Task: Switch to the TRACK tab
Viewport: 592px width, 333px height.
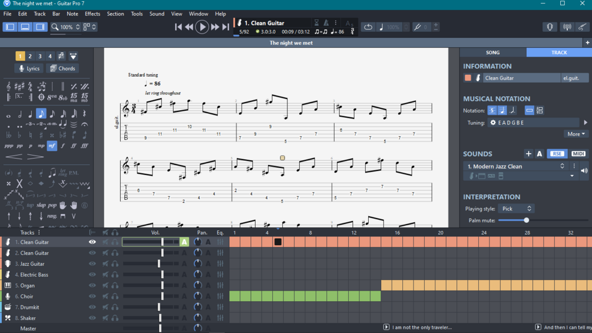Action: point(559,52)
